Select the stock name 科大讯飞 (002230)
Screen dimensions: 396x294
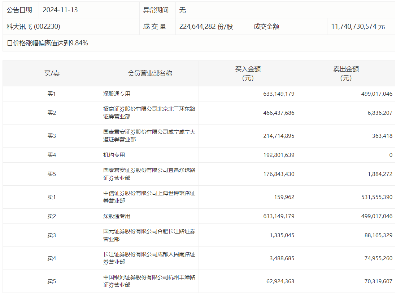coord(33,27)
